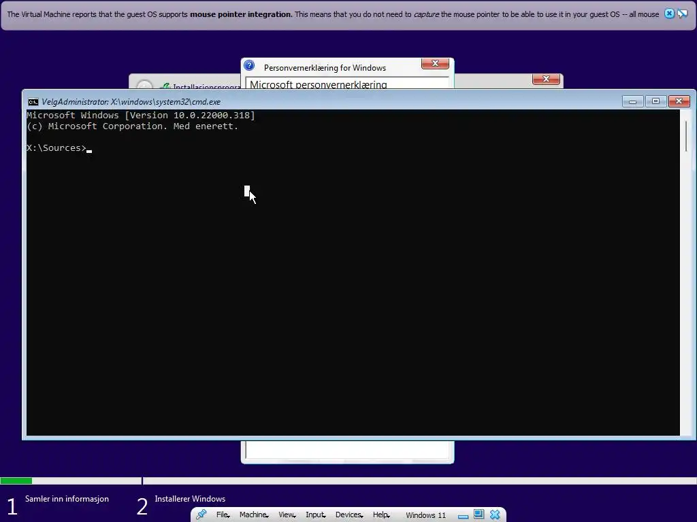Dismiss the mouse pointer integration notification
The height and width of the screenshot is (522, 697).
(x=669, y=14)
